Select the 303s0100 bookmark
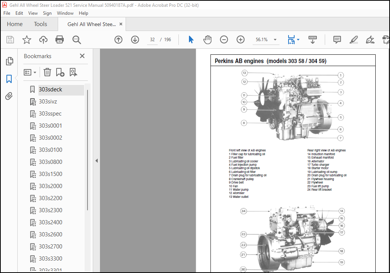The height and width of the screenshot is (273, 390). 51,150
